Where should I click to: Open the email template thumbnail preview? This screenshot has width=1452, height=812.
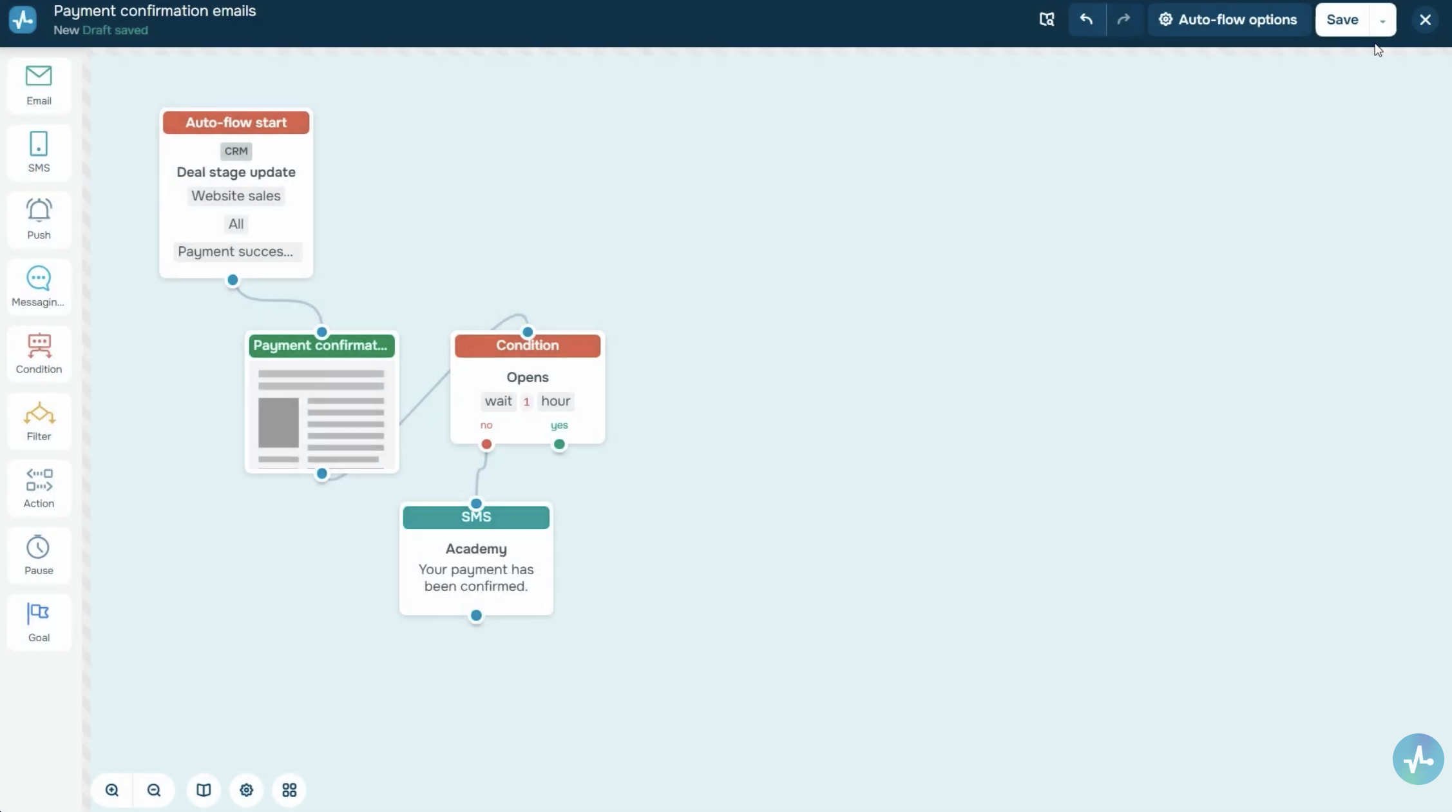click(x=321, y=417)
